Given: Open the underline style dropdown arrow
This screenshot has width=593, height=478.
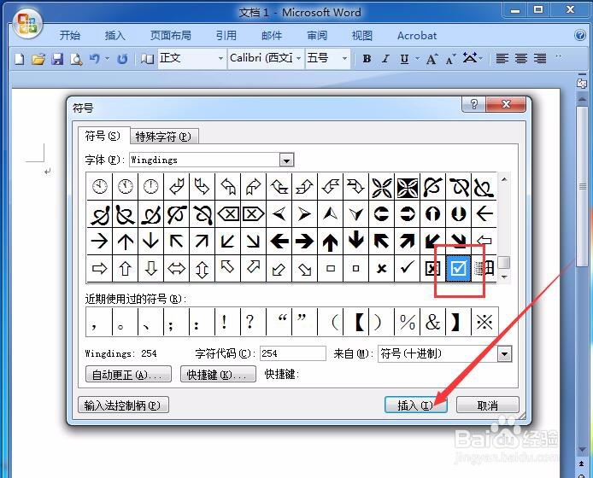Looking at the screenshot, I should click(417, 59).
